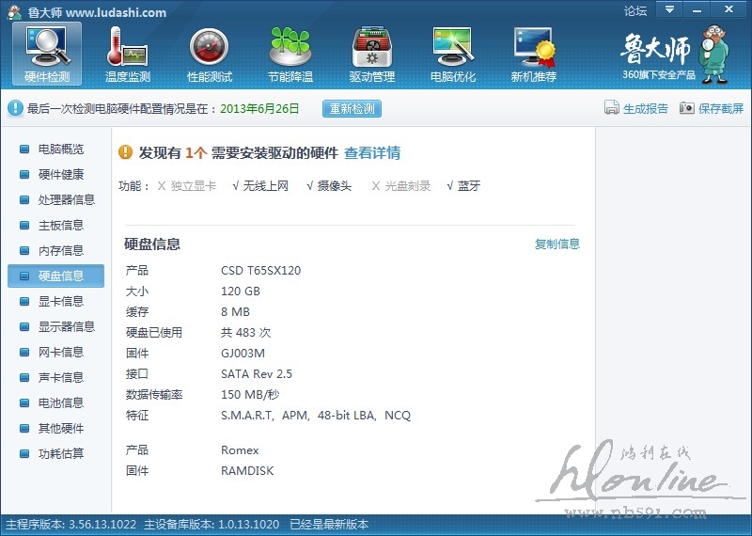Open the 查看详情 link

pyautogui.click(x=372, y=153)
